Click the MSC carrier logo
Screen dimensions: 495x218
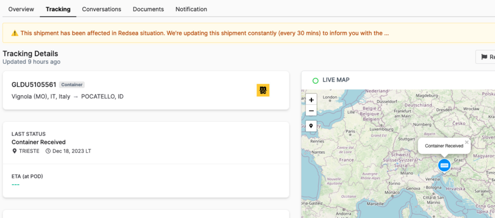(x=263, y=90)
